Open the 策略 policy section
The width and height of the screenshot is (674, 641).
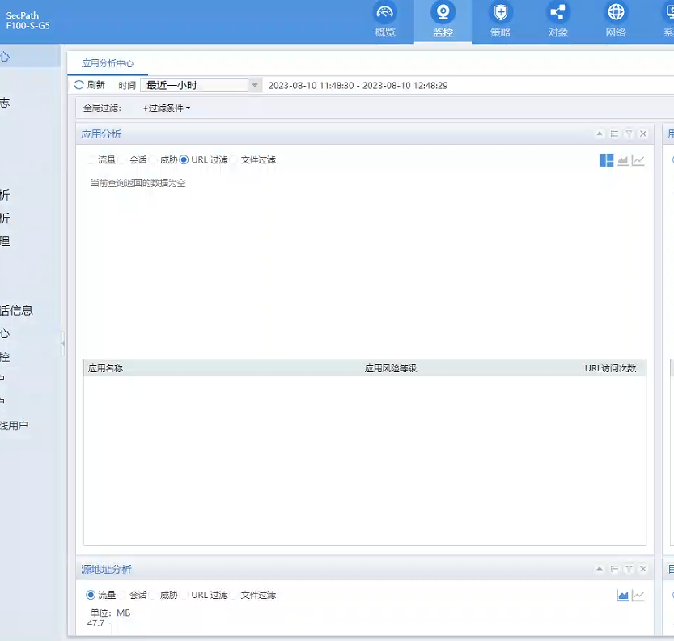pos(500,20)
